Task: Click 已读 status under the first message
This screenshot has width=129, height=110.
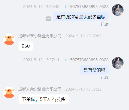Action: [x=105, y=24]
